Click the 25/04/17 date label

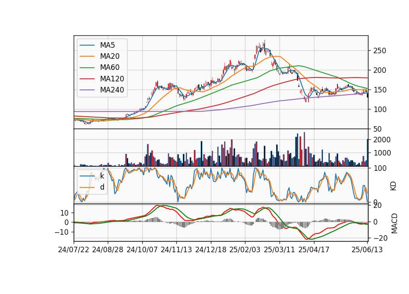point(314,250)
